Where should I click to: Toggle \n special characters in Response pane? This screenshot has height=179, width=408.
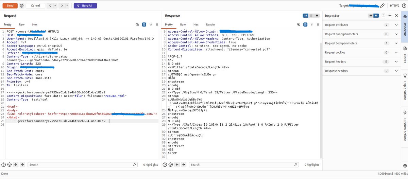coord(312,25)
